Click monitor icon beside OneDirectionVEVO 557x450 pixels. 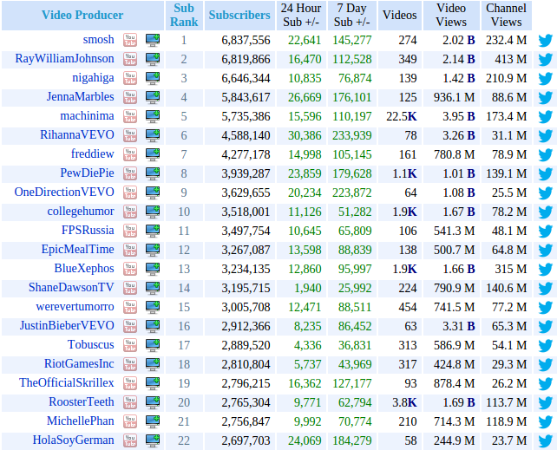coord(153,192)
